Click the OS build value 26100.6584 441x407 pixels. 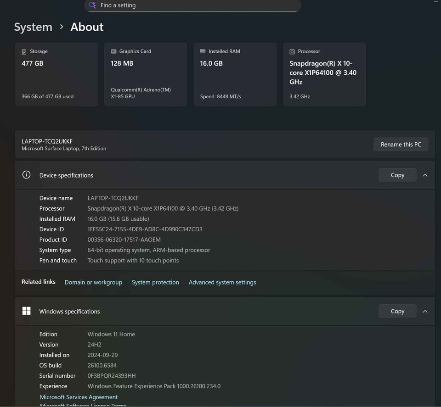[x=102, y=365]
